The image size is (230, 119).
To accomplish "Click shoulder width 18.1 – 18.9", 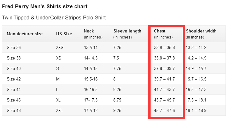I will pyautogui.click(x=196, y=110).
